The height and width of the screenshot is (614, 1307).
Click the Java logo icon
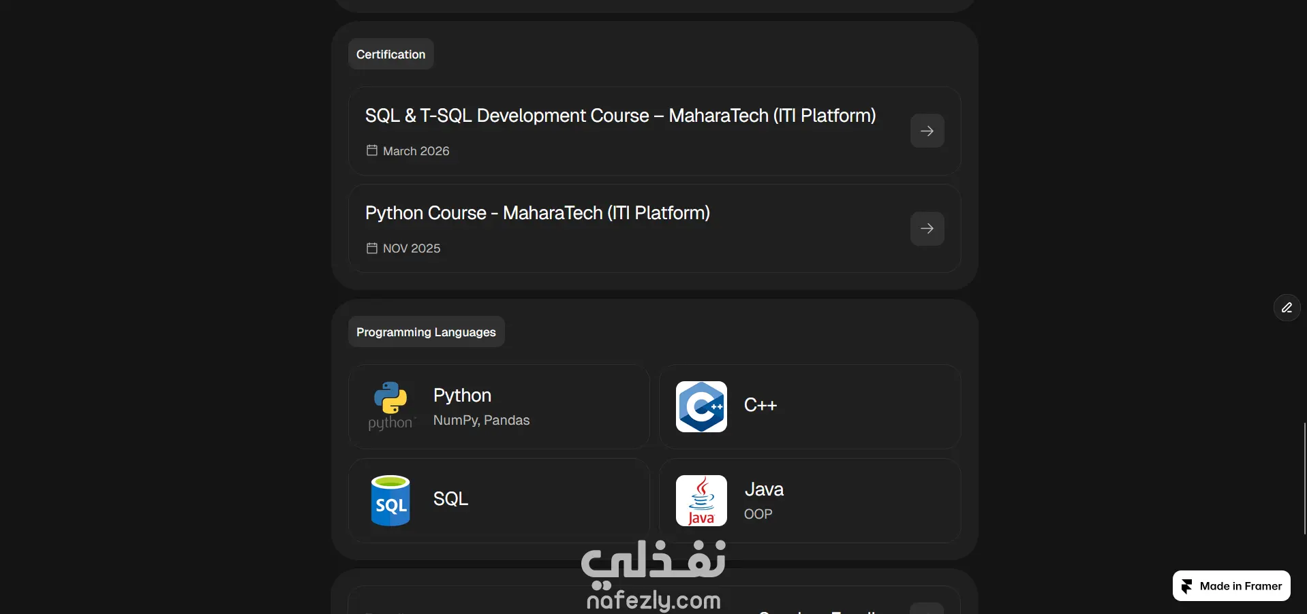coord(701,500)
